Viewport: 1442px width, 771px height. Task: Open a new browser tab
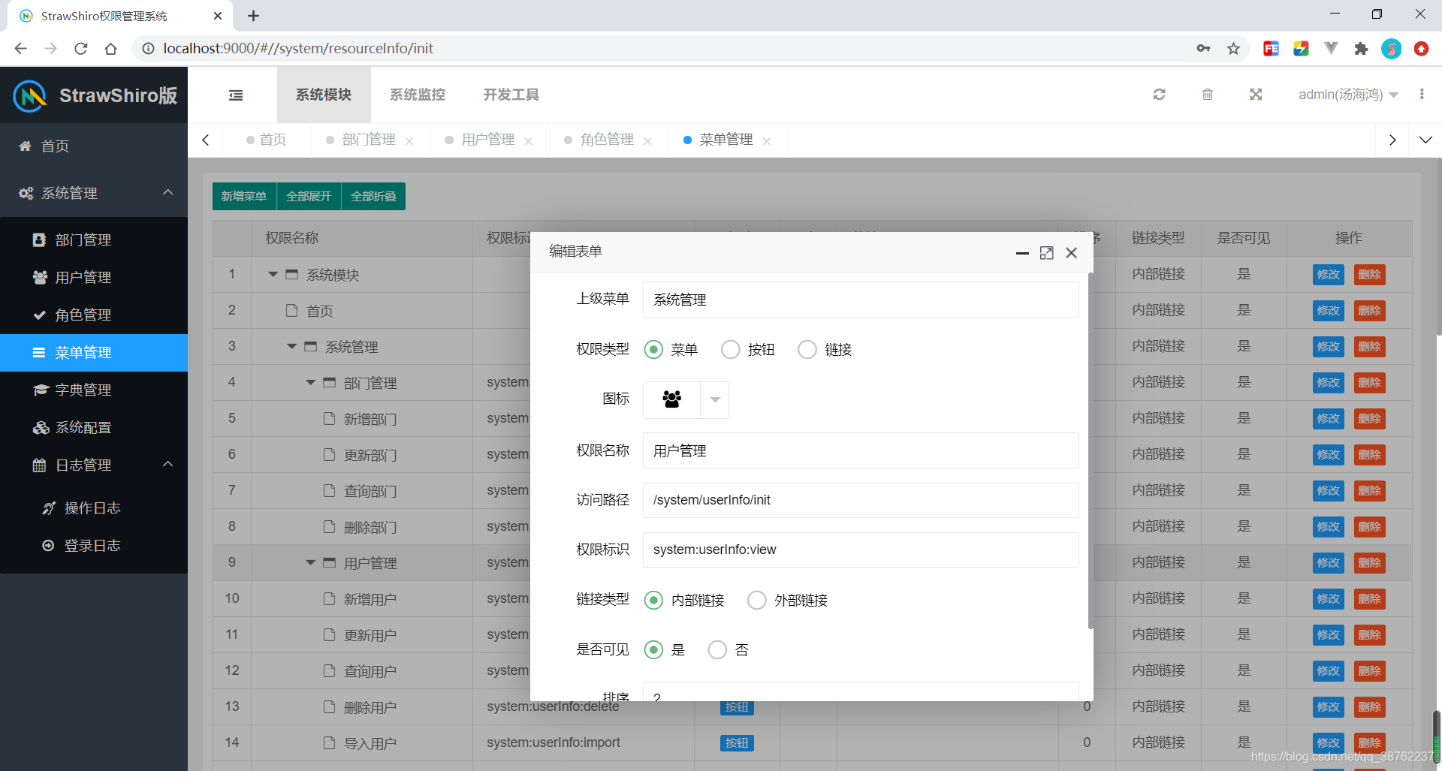click(254, 16)
